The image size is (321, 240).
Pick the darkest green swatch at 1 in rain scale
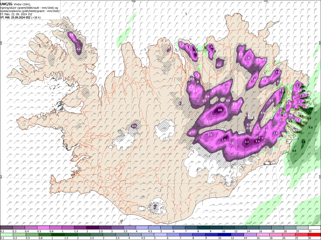tap(58, 234)
